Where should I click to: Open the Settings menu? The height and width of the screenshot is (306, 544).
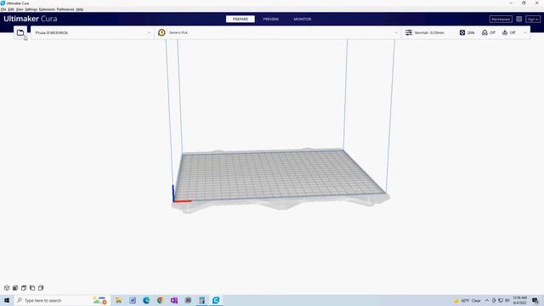pyautogui.click(x=31, y=9)
